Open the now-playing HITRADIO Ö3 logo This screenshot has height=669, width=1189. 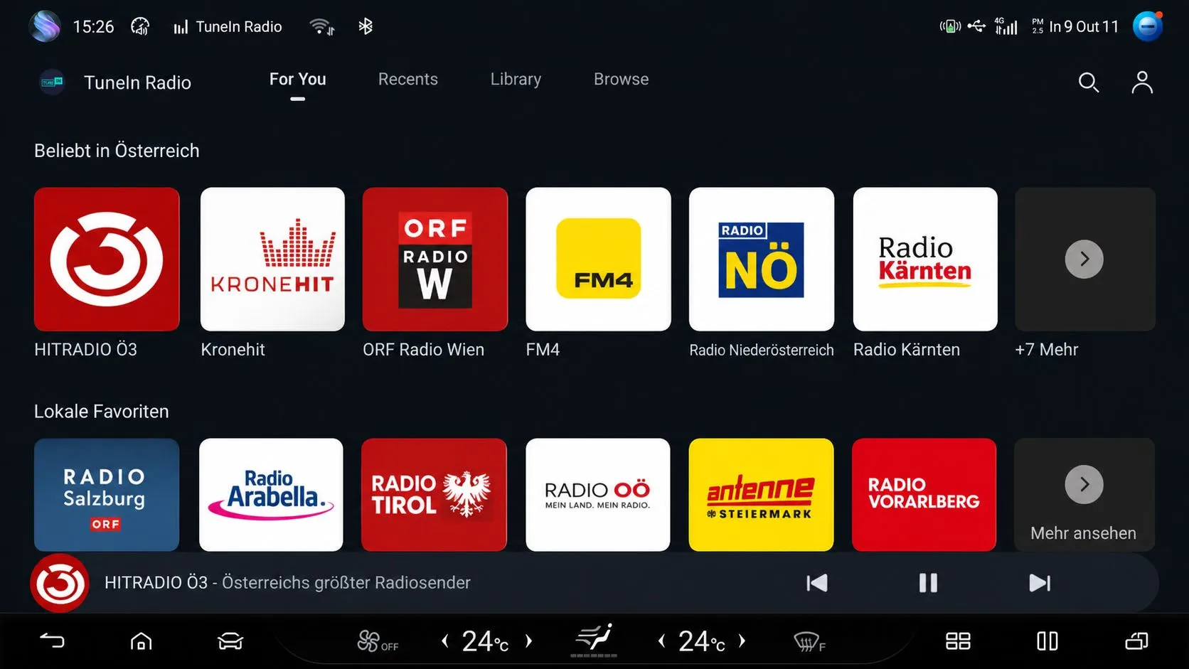tap(60, 583)
